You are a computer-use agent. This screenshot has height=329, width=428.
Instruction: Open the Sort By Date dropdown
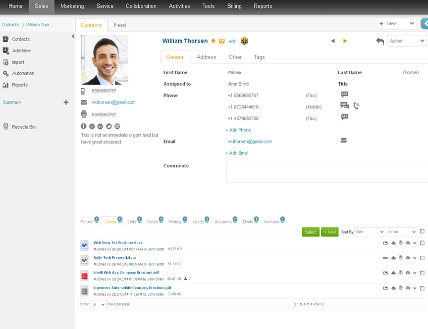(370, 232)
